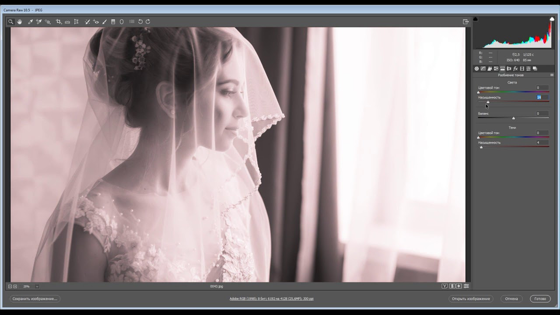Pick the Adjustment Brush tool
The width and height of the screenshot is (560, 315).
click(105, 21)
